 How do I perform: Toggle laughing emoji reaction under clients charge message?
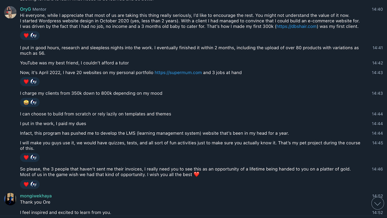[x=26, y=102]
